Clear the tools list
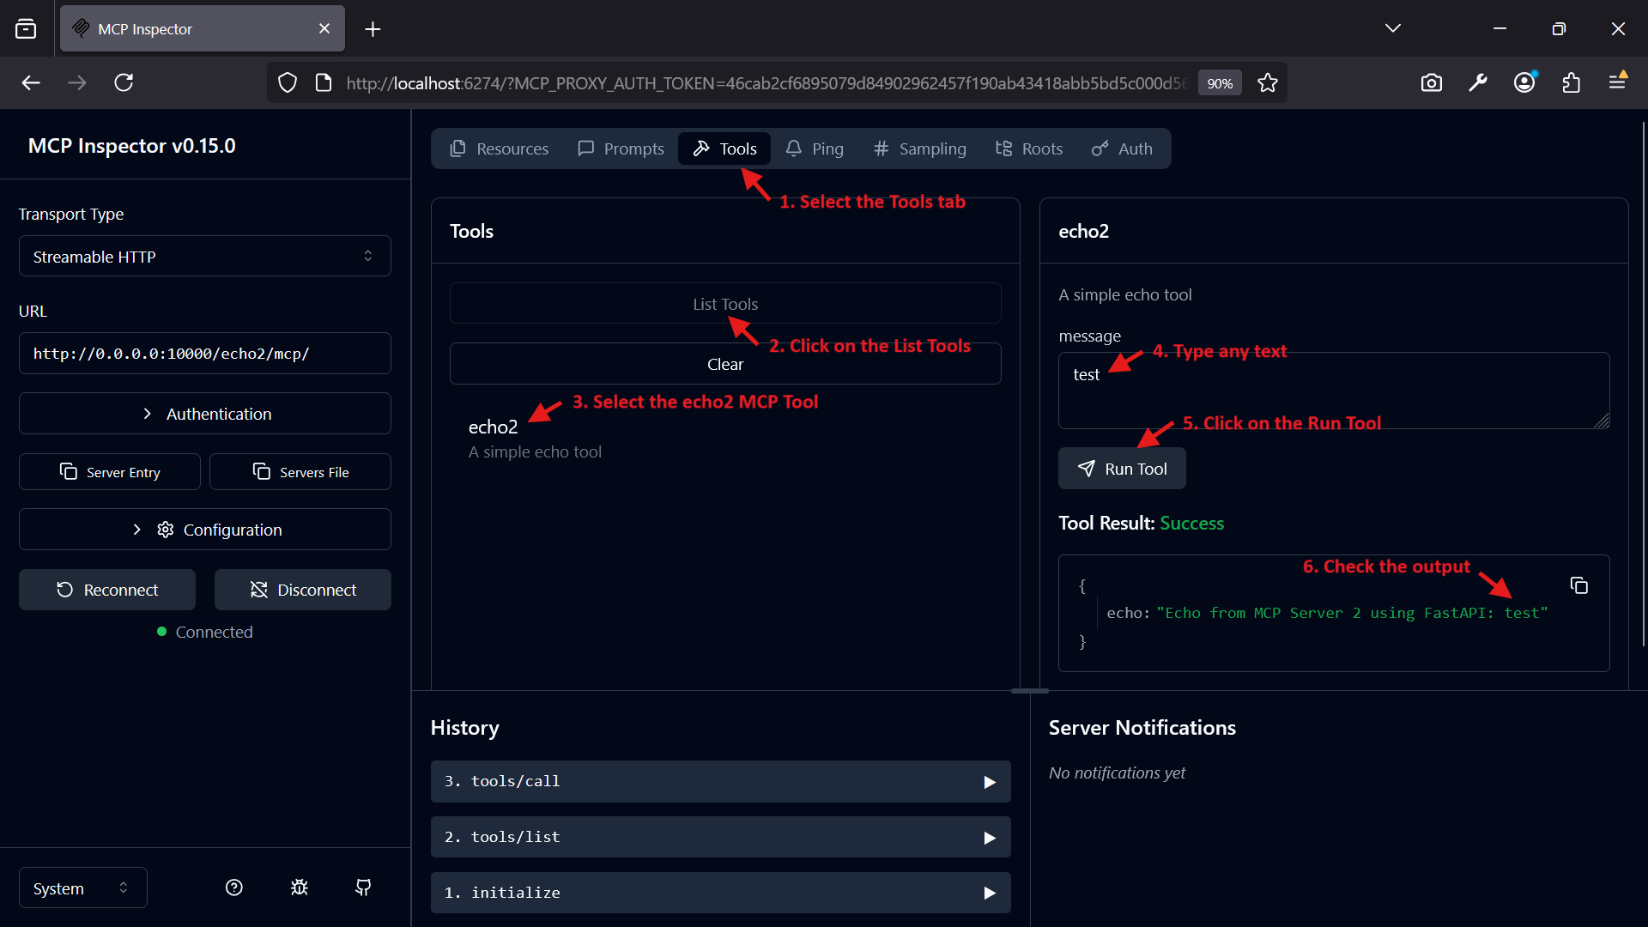The height and width of the screenshot is (927, 1648). click(725, 364)
